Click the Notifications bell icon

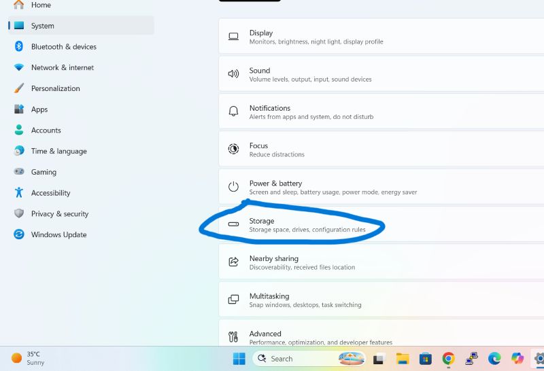(233, 111)
